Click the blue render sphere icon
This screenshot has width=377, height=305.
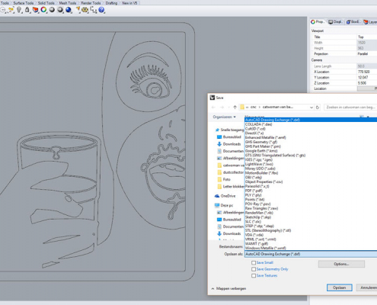click(69, 10)
